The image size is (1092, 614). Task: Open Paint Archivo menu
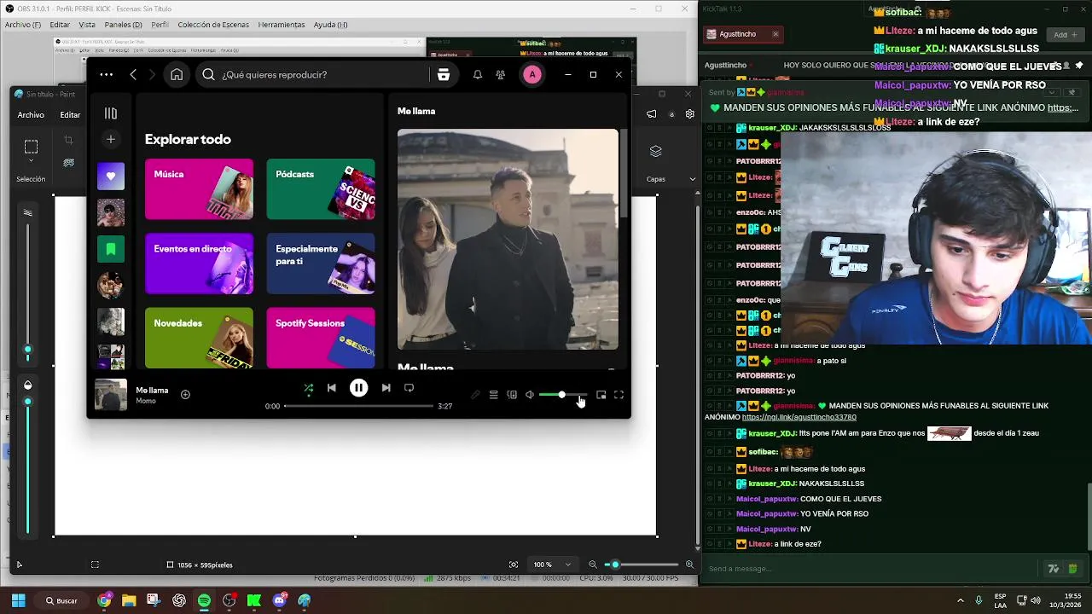tap(31, 114)
